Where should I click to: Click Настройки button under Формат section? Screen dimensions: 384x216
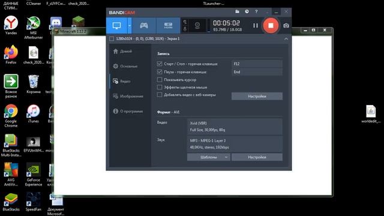coord(257,157)
